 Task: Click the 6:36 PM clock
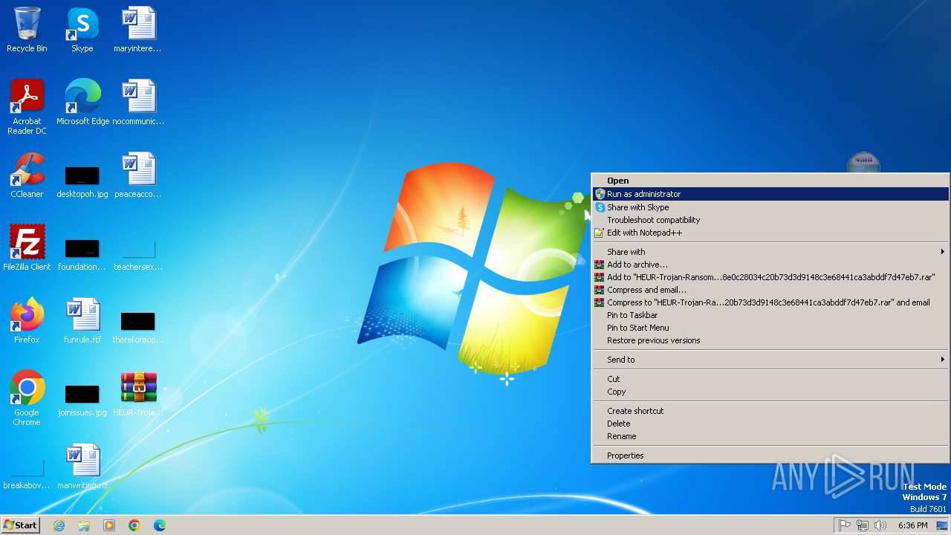point(912,525)
